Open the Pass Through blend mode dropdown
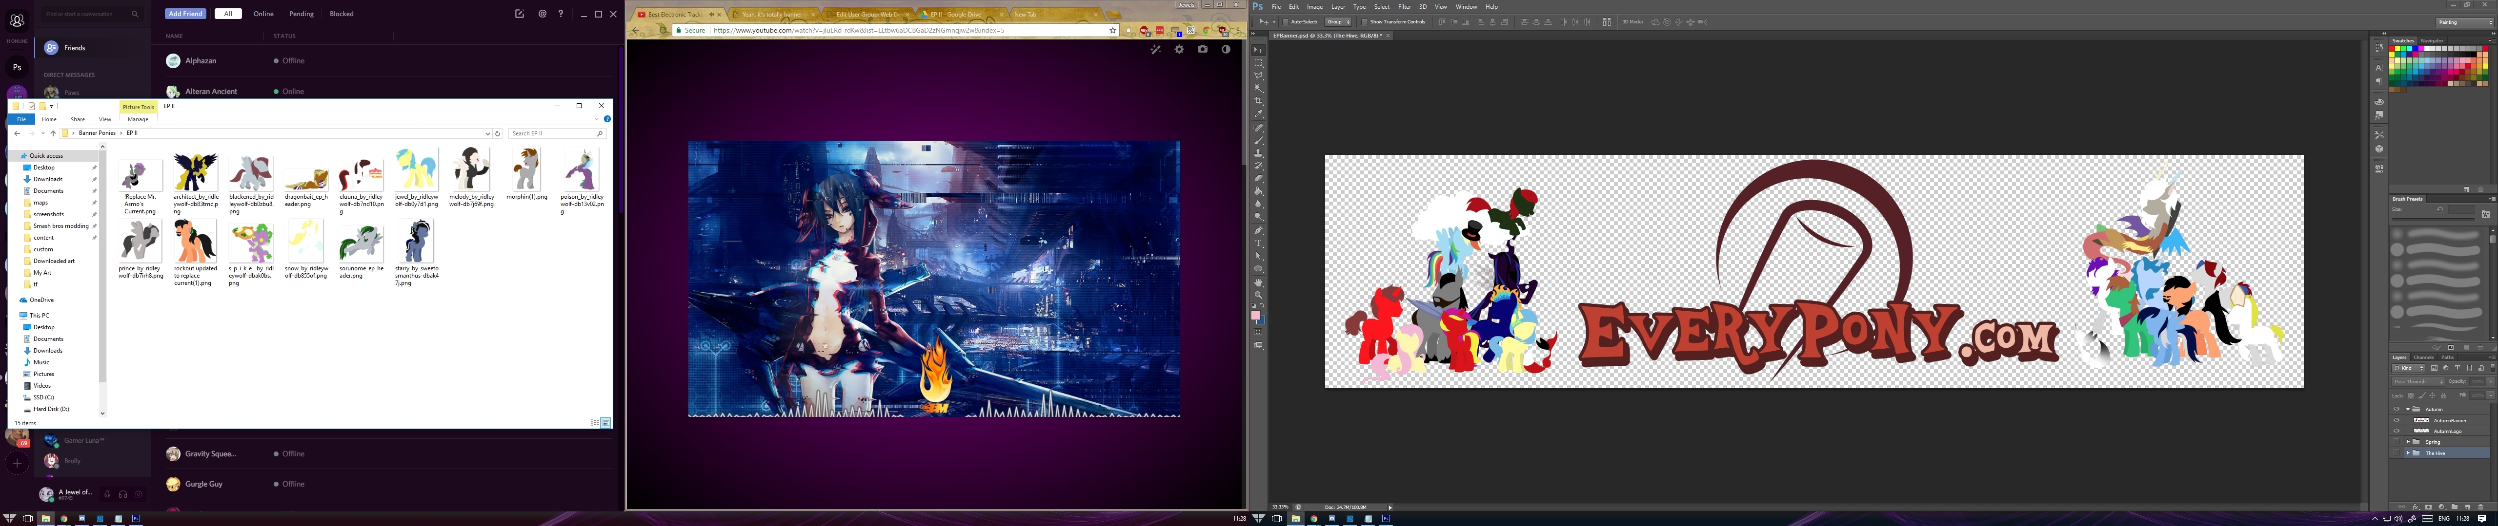This screenshot has height=526, width=2498. (x=2418, y=382)
